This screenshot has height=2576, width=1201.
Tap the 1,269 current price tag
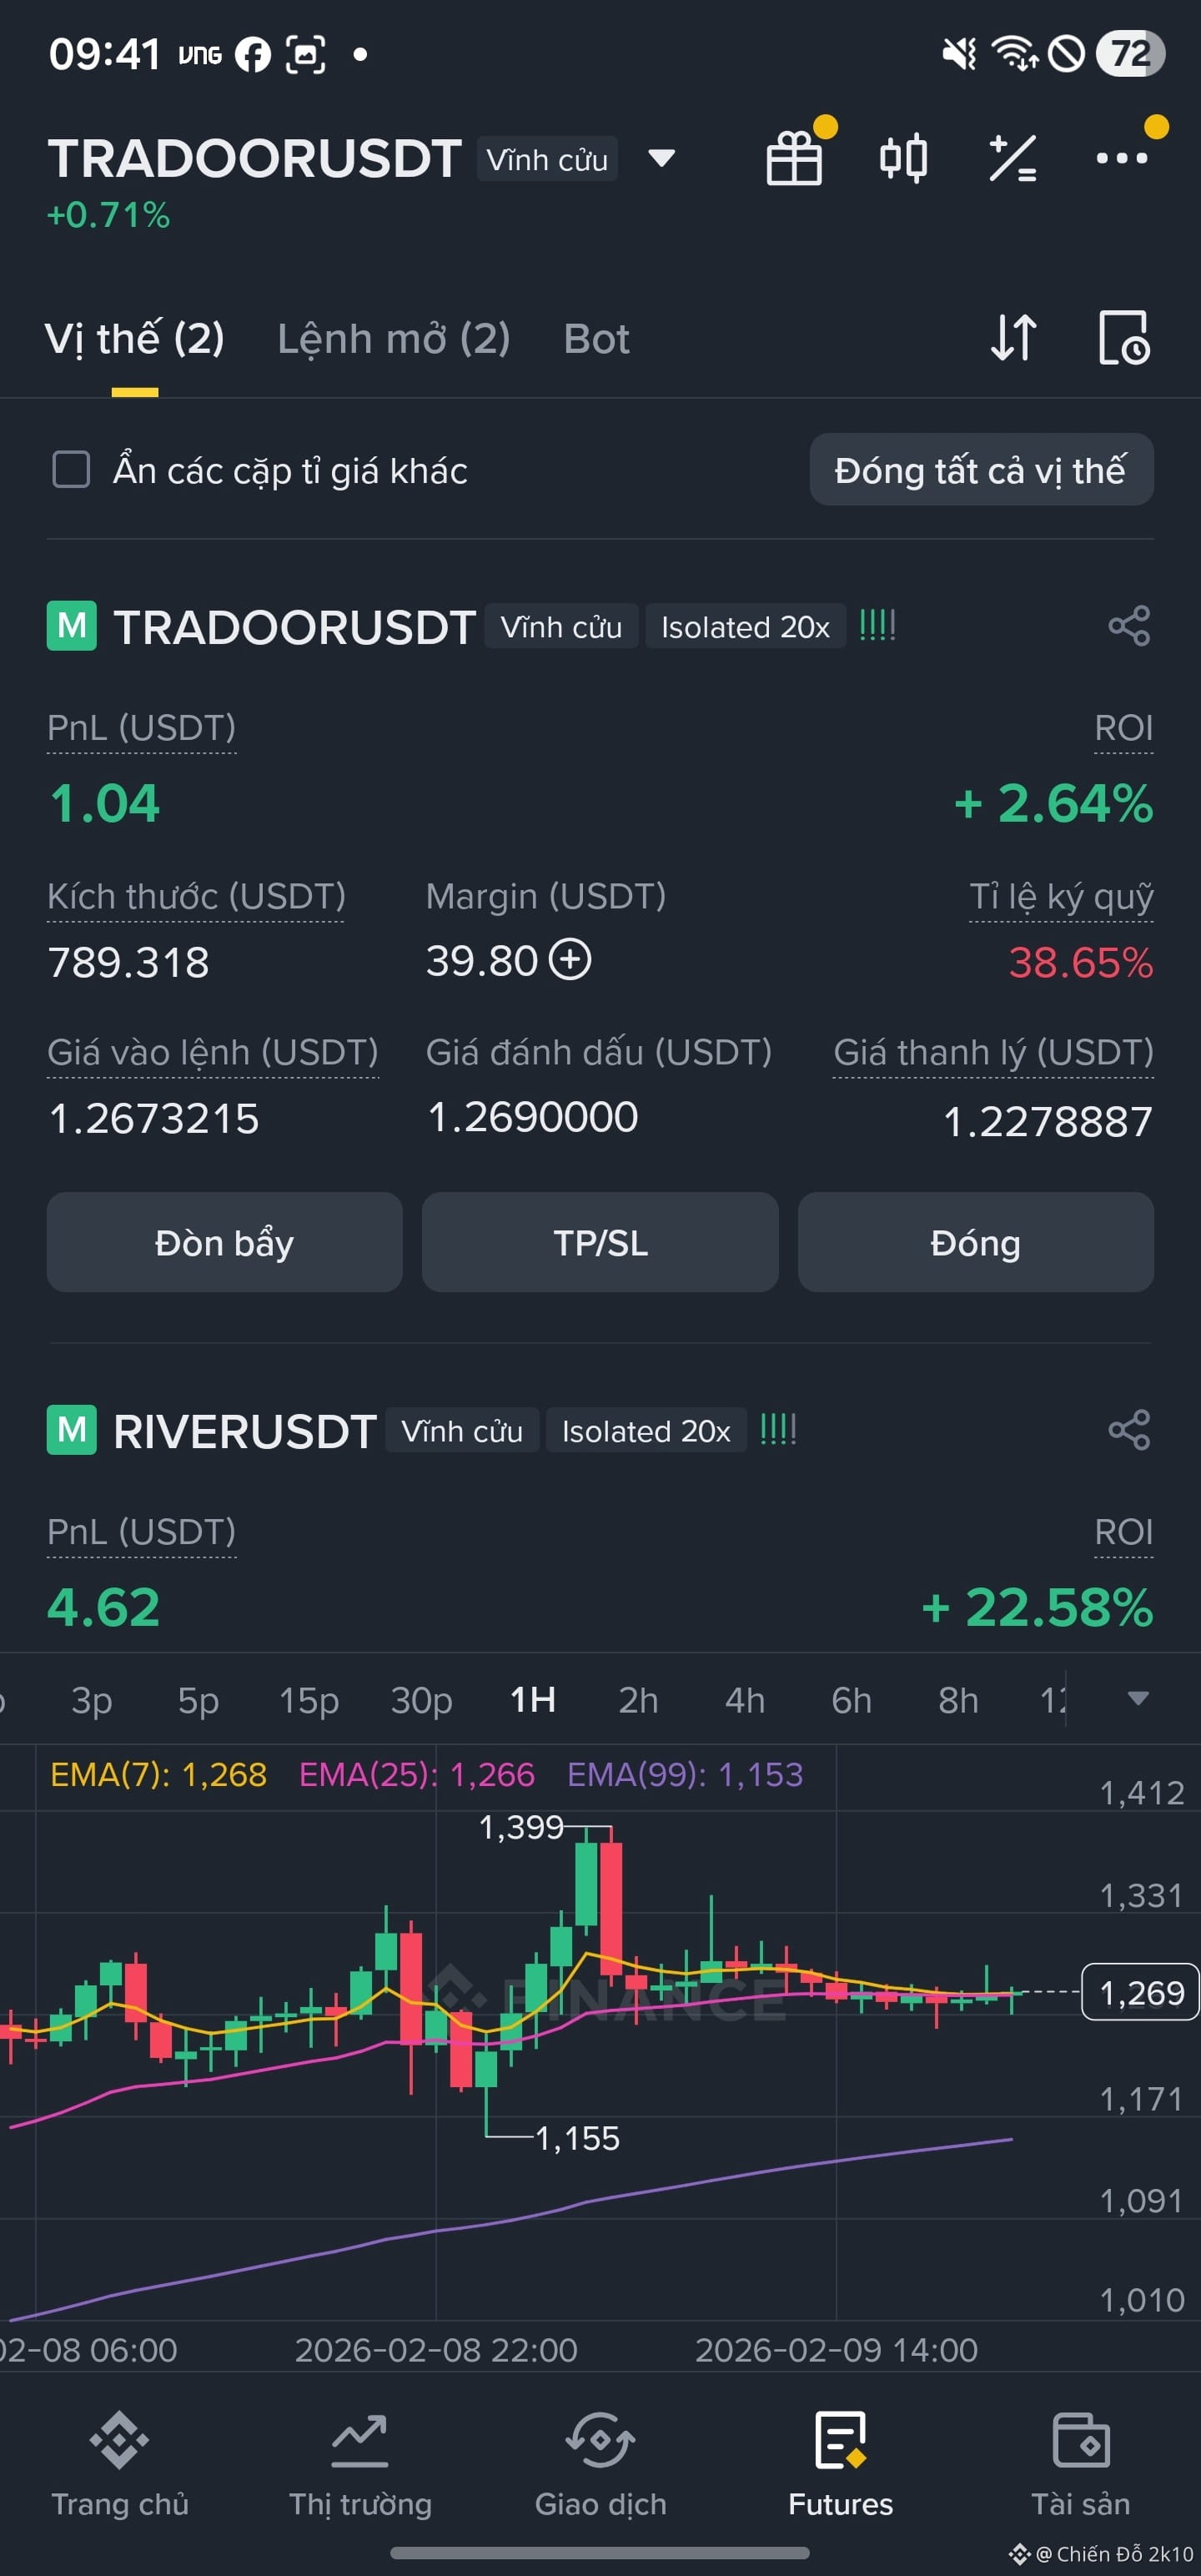point(1141,1993)
